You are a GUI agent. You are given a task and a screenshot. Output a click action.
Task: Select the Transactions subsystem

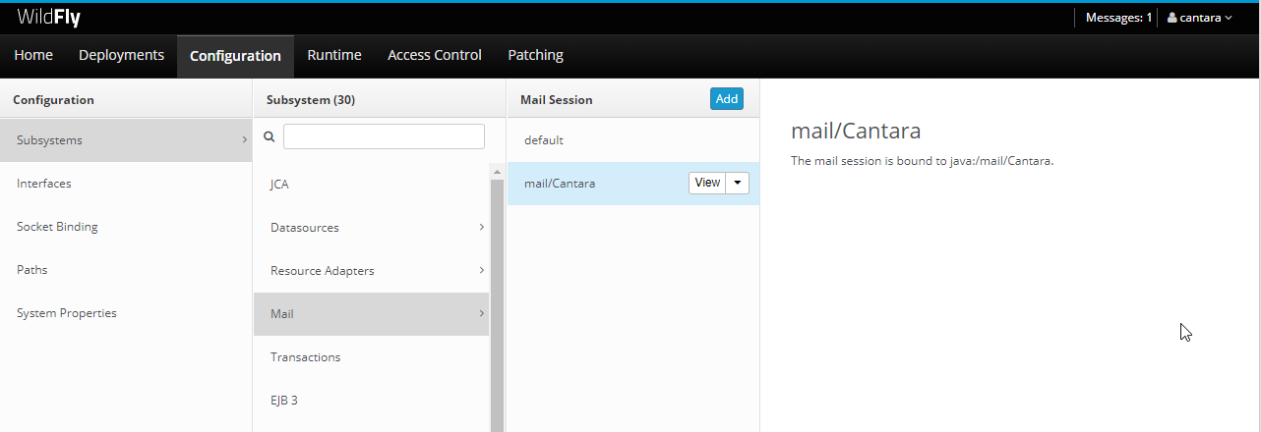305,357
